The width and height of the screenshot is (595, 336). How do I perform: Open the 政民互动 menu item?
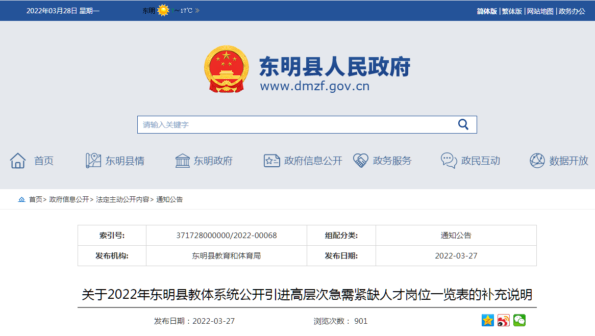click(480, 161)
